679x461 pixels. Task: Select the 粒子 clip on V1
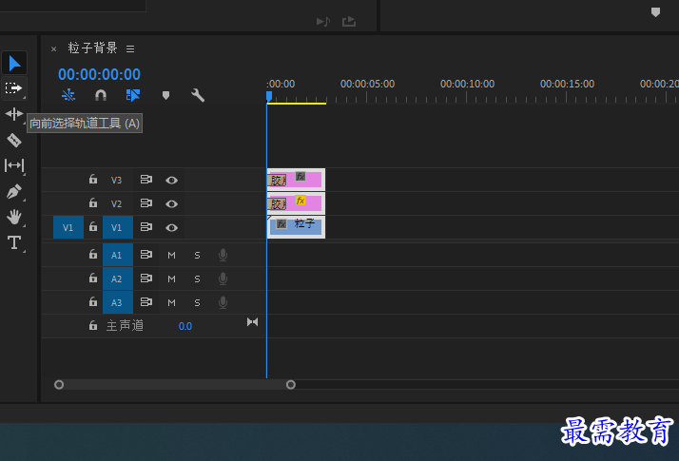[x=296, y=228]
